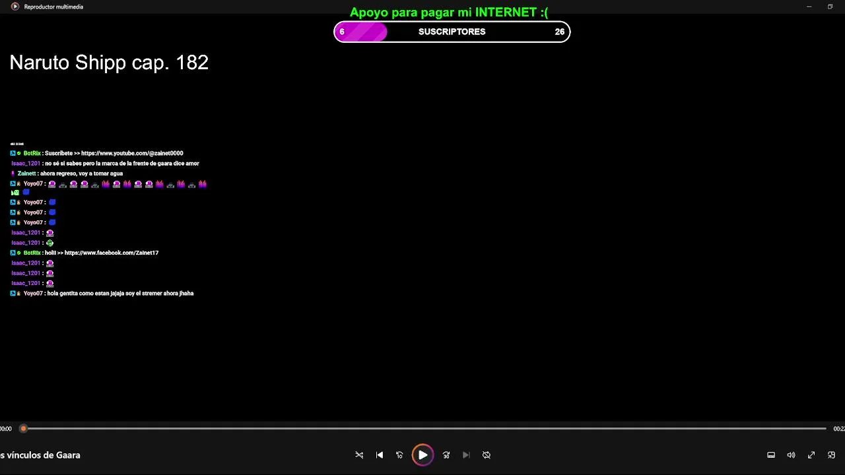The width and height of the screenshot is (845, 475).
Task: Start playback with the Play button
Action: point(422,455)
